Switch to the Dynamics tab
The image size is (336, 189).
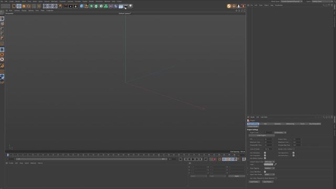[x=278, y=124]
